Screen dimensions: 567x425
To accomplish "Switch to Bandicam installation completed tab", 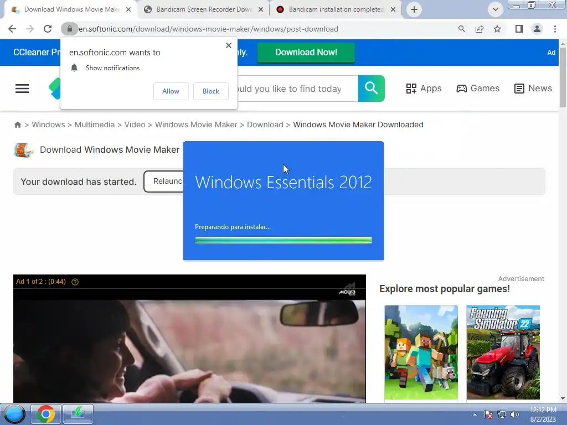I will click(336, 9).
